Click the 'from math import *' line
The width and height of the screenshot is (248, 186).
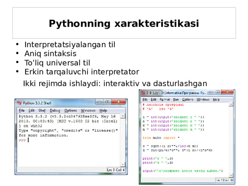[x=161, y=138]
